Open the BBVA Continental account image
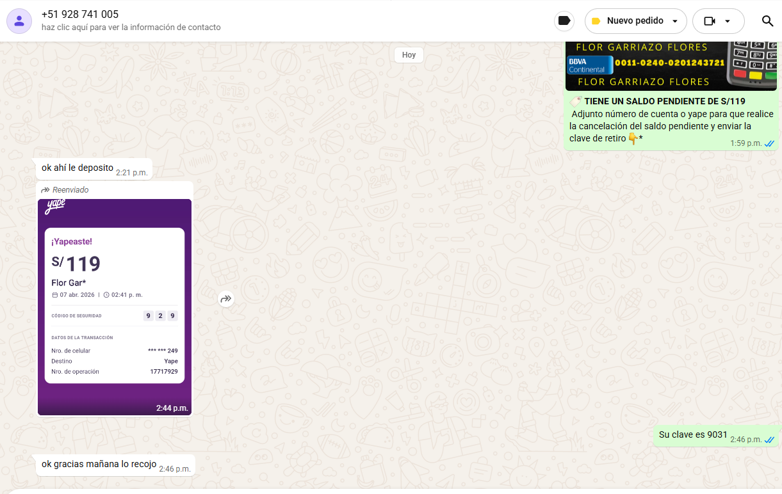Image resolution: width=782 pixels, height=494 pixels. (671, 65)
